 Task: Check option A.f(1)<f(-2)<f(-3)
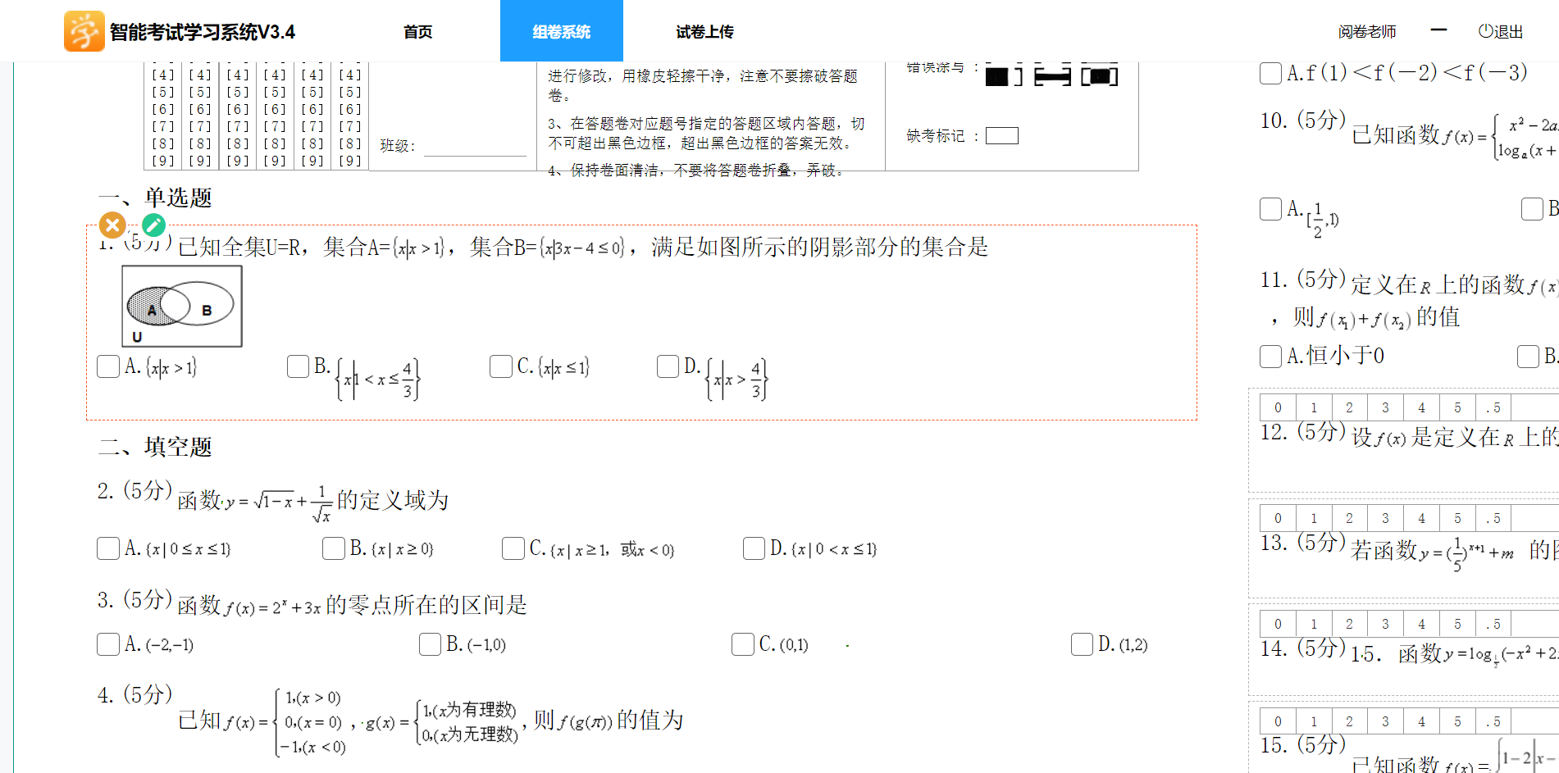pos(1271,73)
